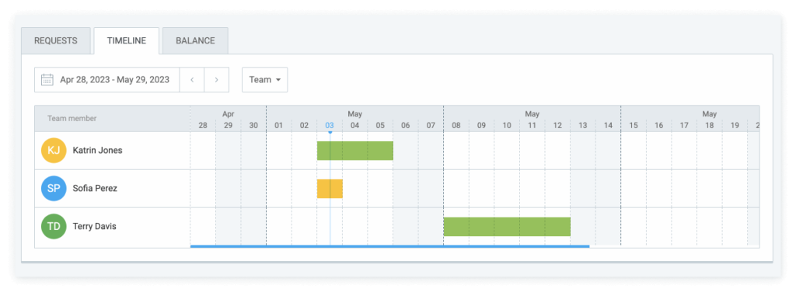Image resolution: width=796 pixels, height=292 pixels.
Task: Click the calendar icon in date range field
Action: coord(47,79)
